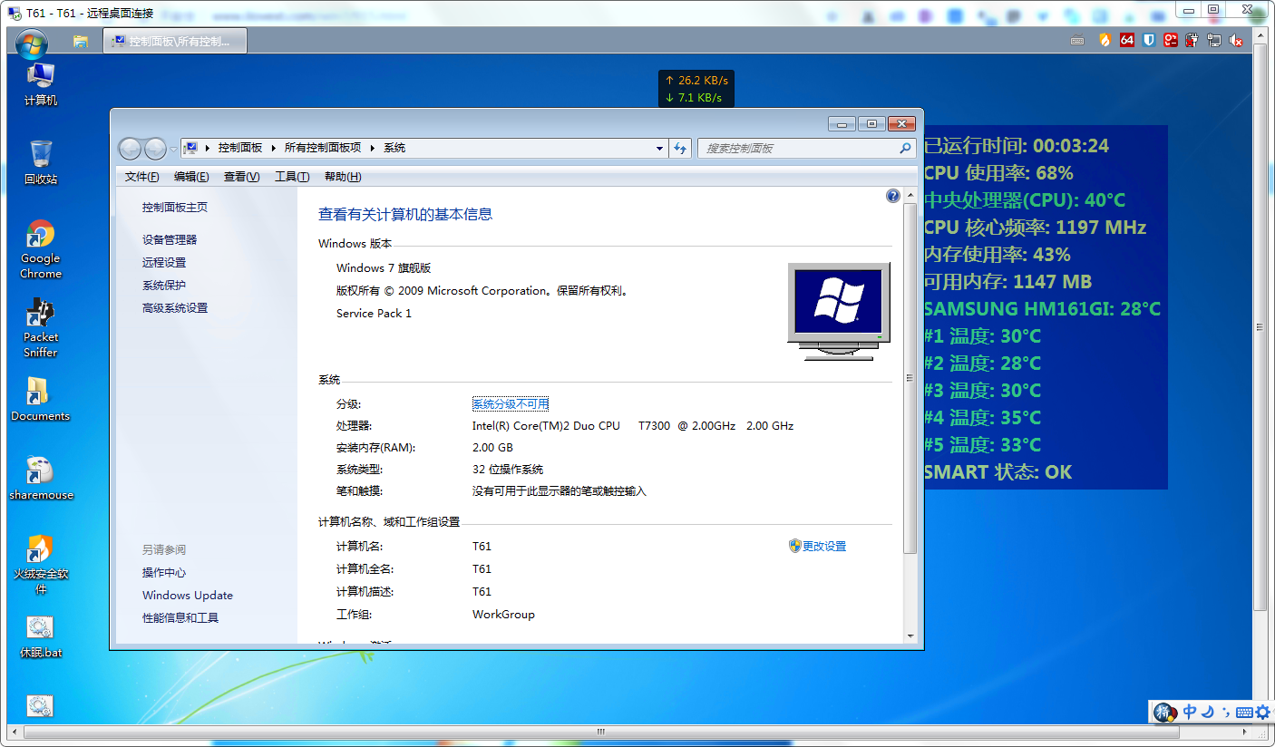
Task: Open 设备管理器 link
Action: [170, 240]
